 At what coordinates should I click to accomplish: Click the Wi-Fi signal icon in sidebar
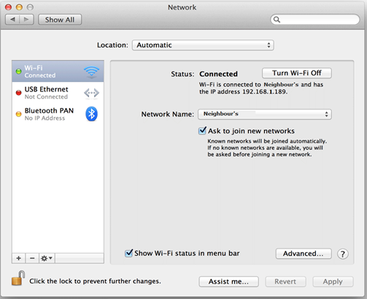click(91, 72)
